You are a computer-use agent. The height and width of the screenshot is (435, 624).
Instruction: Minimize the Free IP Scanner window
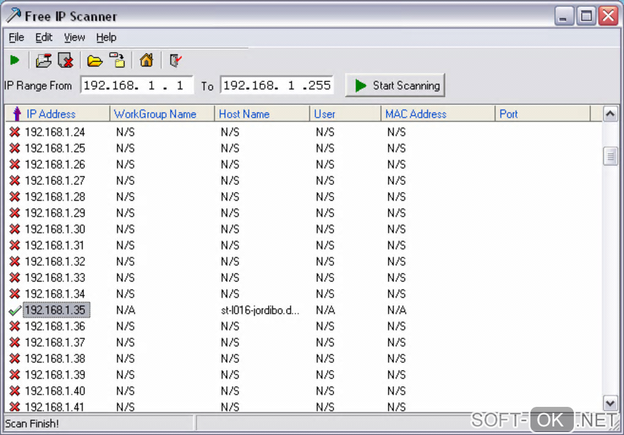click(x=563, y=16)
